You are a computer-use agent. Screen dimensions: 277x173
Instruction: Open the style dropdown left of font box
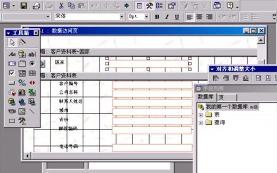(x=48, y=17)
